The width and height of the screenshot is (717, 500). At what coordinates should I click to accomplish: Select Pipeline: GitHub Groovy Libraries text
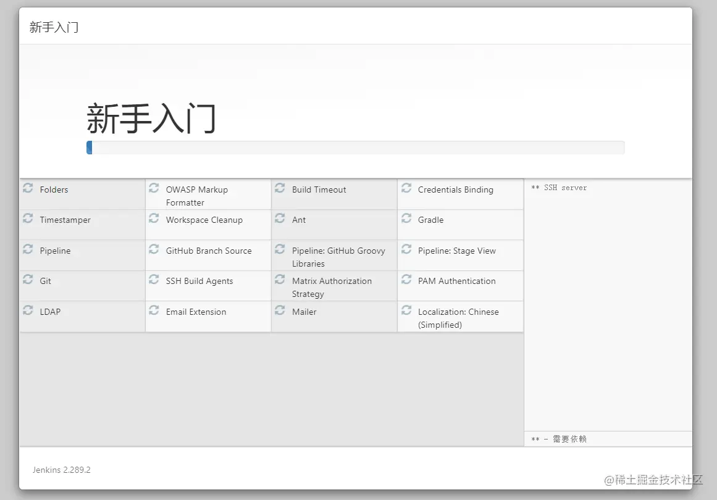[338, 257]
